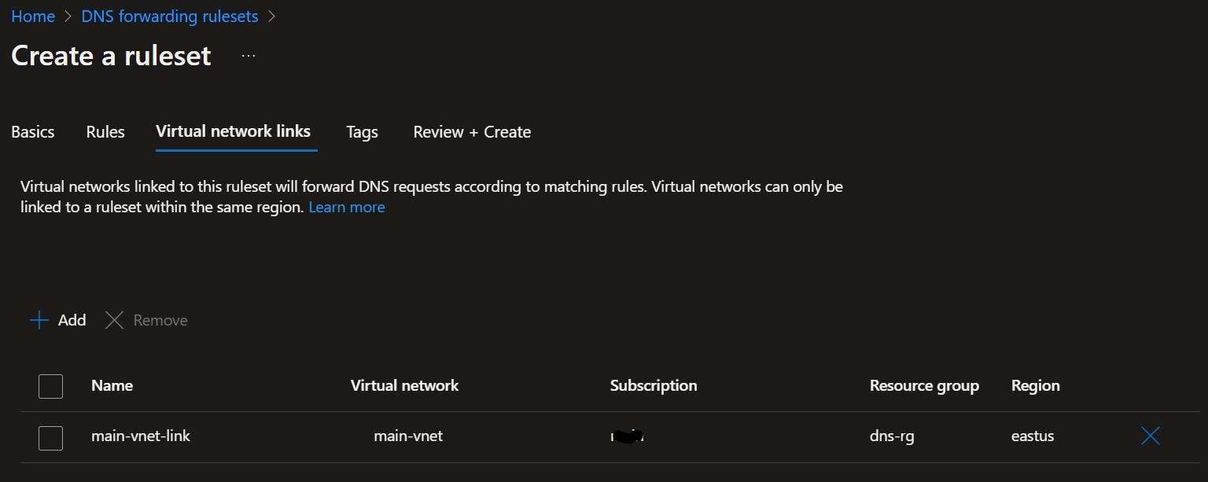Screen dimensions: 1208x482
Task: Click the breadcrumb chevron after Home
Action: (x=68, y=16)
